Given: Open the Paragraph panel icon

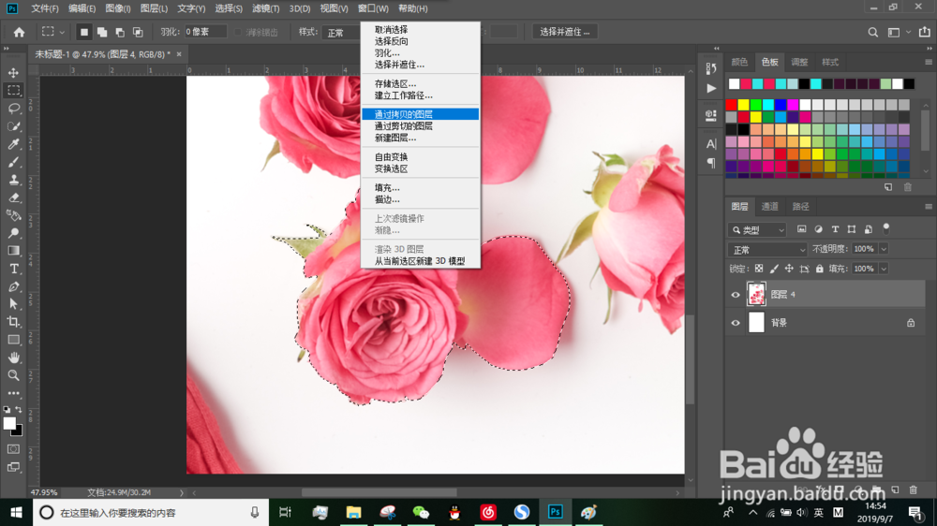Looking at the screenshot, I should pyautogui.click(x=711, y=163).
